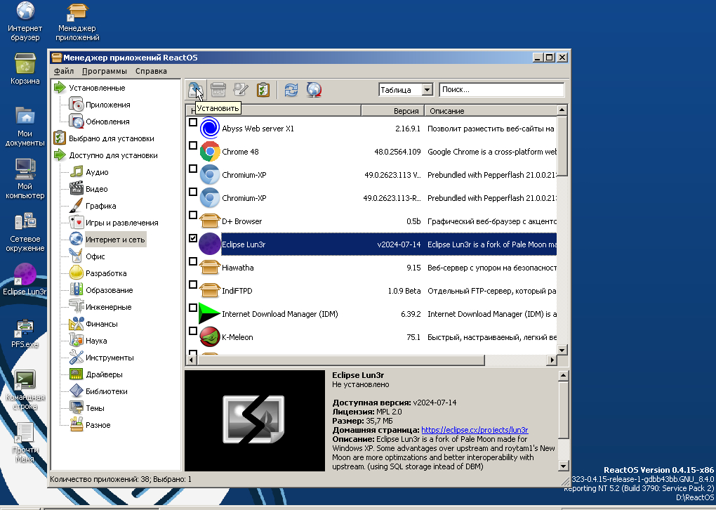Select the Инженерные category

pyautogui.click(x=108, y=308)
